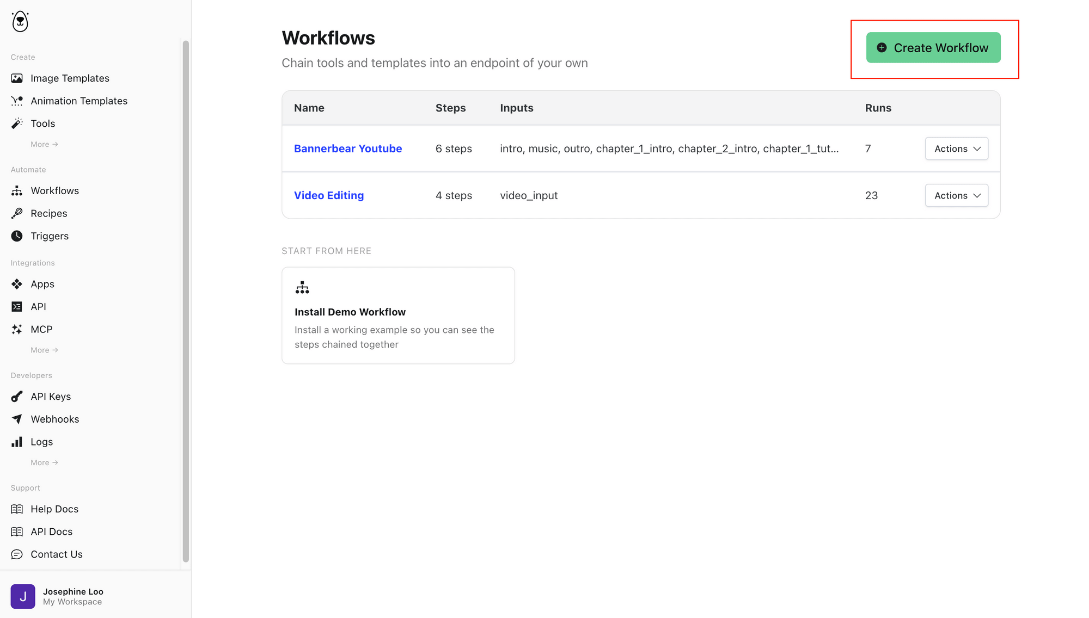
Task: Click the runs value '23'
Action: tap(871, 195)
